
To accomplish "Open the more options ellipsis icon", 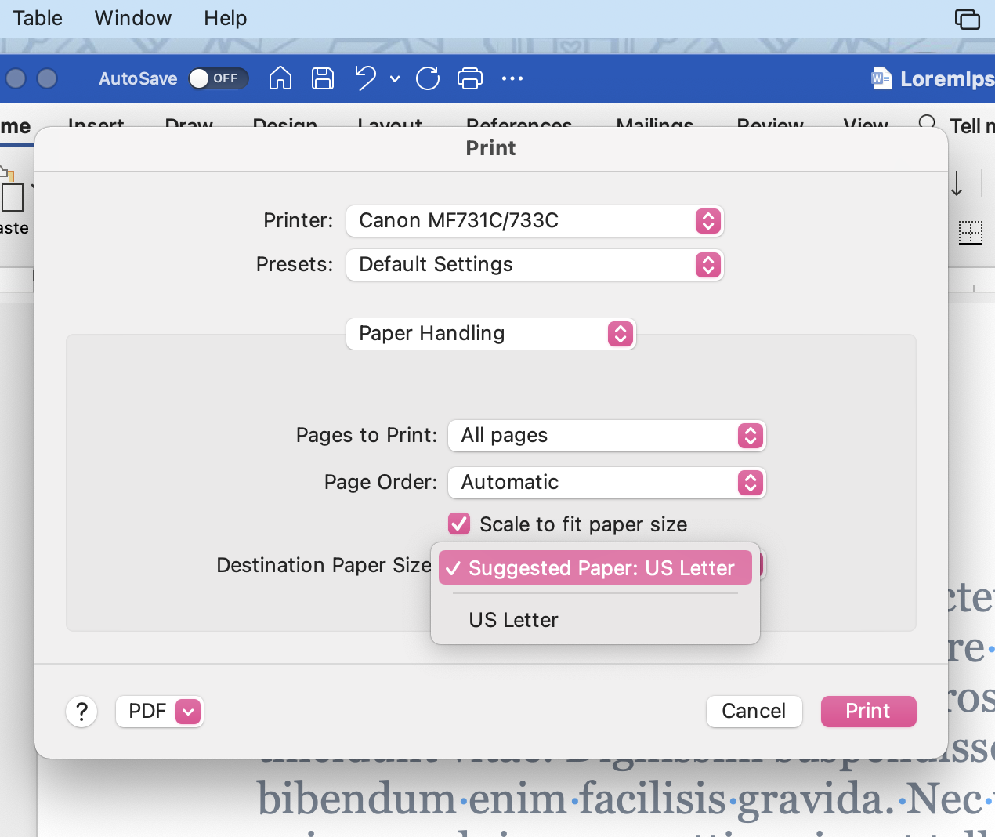I will [512, 78].
